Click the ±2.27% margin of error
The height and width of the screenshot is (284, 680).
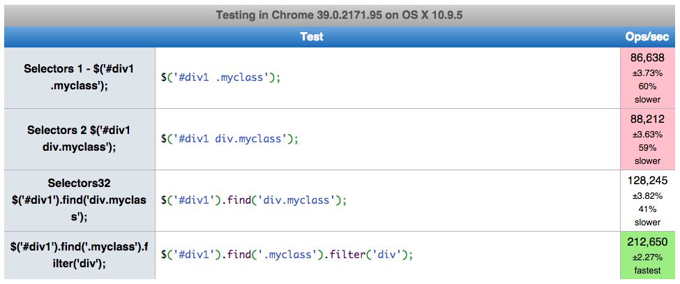point(647,257)
